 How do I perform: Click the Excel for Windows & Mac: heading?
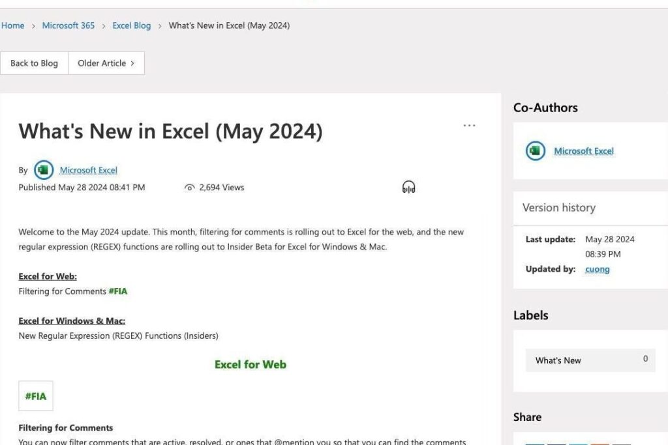pos(72,321)
